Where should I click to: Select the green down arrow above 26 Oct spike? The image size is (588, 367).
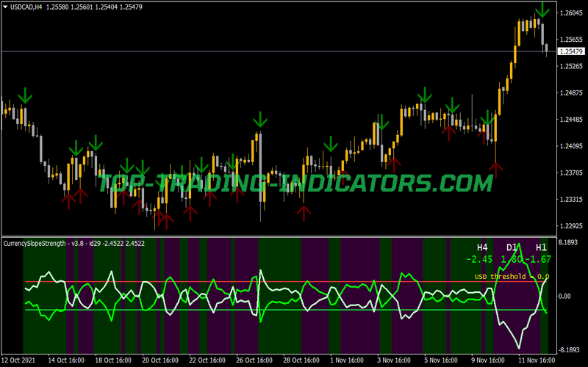click(260, 120)
